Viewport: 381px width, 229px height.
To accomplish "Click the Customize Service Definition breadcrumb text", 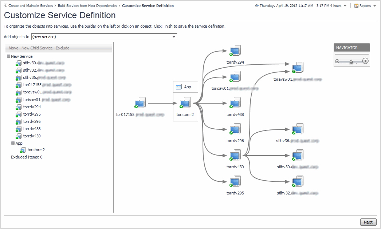I will (148, 5).
